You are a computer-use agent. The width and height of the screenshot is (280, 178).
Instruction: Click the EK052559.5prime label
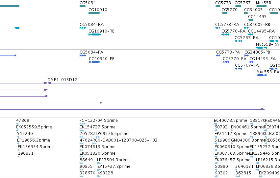click(x=34, y=127)
